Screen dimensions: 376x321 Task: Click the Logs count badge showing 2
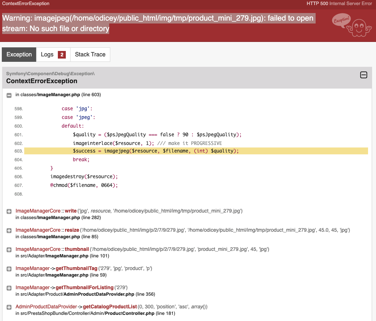[x=62, y=55]
